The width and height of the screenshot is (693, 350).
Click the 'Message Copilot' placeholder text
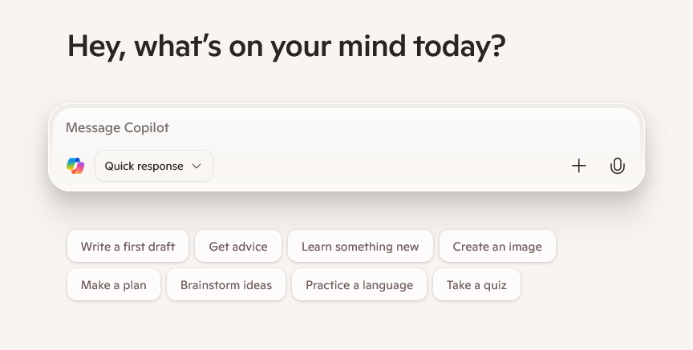click(x=117, y=128)
